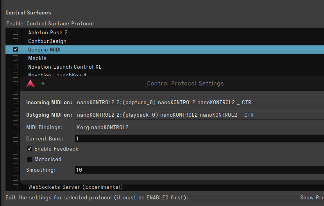This screenshot has width=324, height=206.
Task: Click the small dot button beside Ardour logo
Action: coord(43,83)
